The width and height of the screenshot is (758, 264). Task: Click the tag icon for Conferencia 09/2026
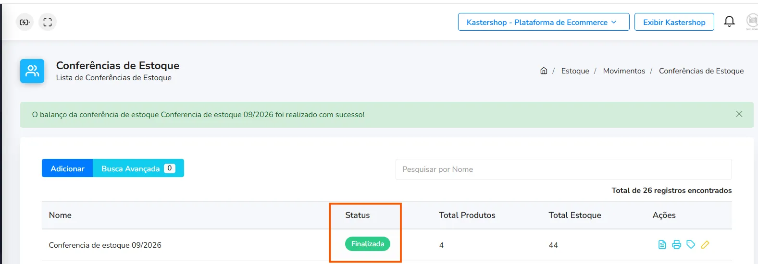[691, 245]
